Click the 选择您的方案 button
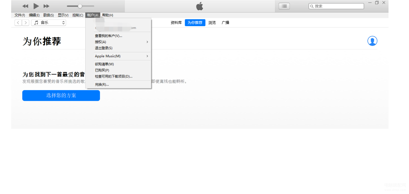Viewport: 409px width, 194px height. point(61,95)
